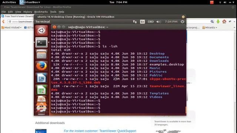
Task: Click skype-ubuntu-prec file name in terminal
Action: (168, 79)
